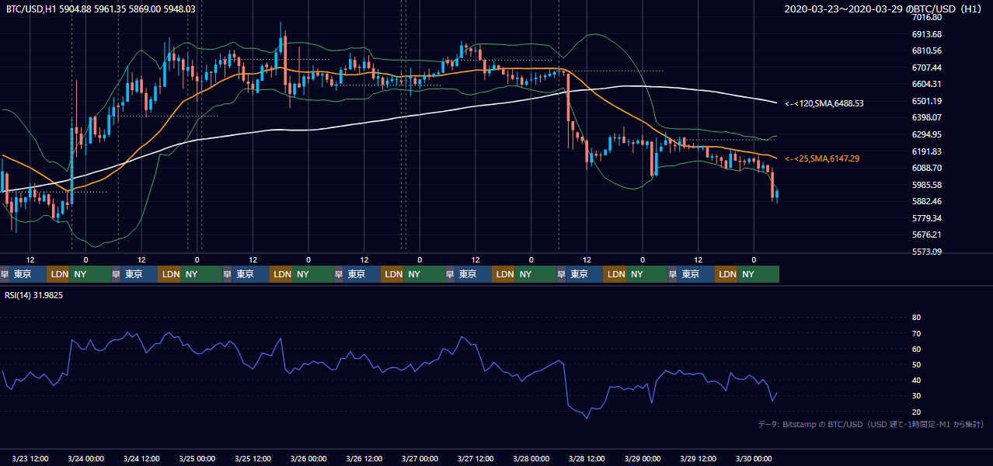Click price axis value 6604.31
The width and height of the screenshot is (993, 466).
click(x=927, y=84)
